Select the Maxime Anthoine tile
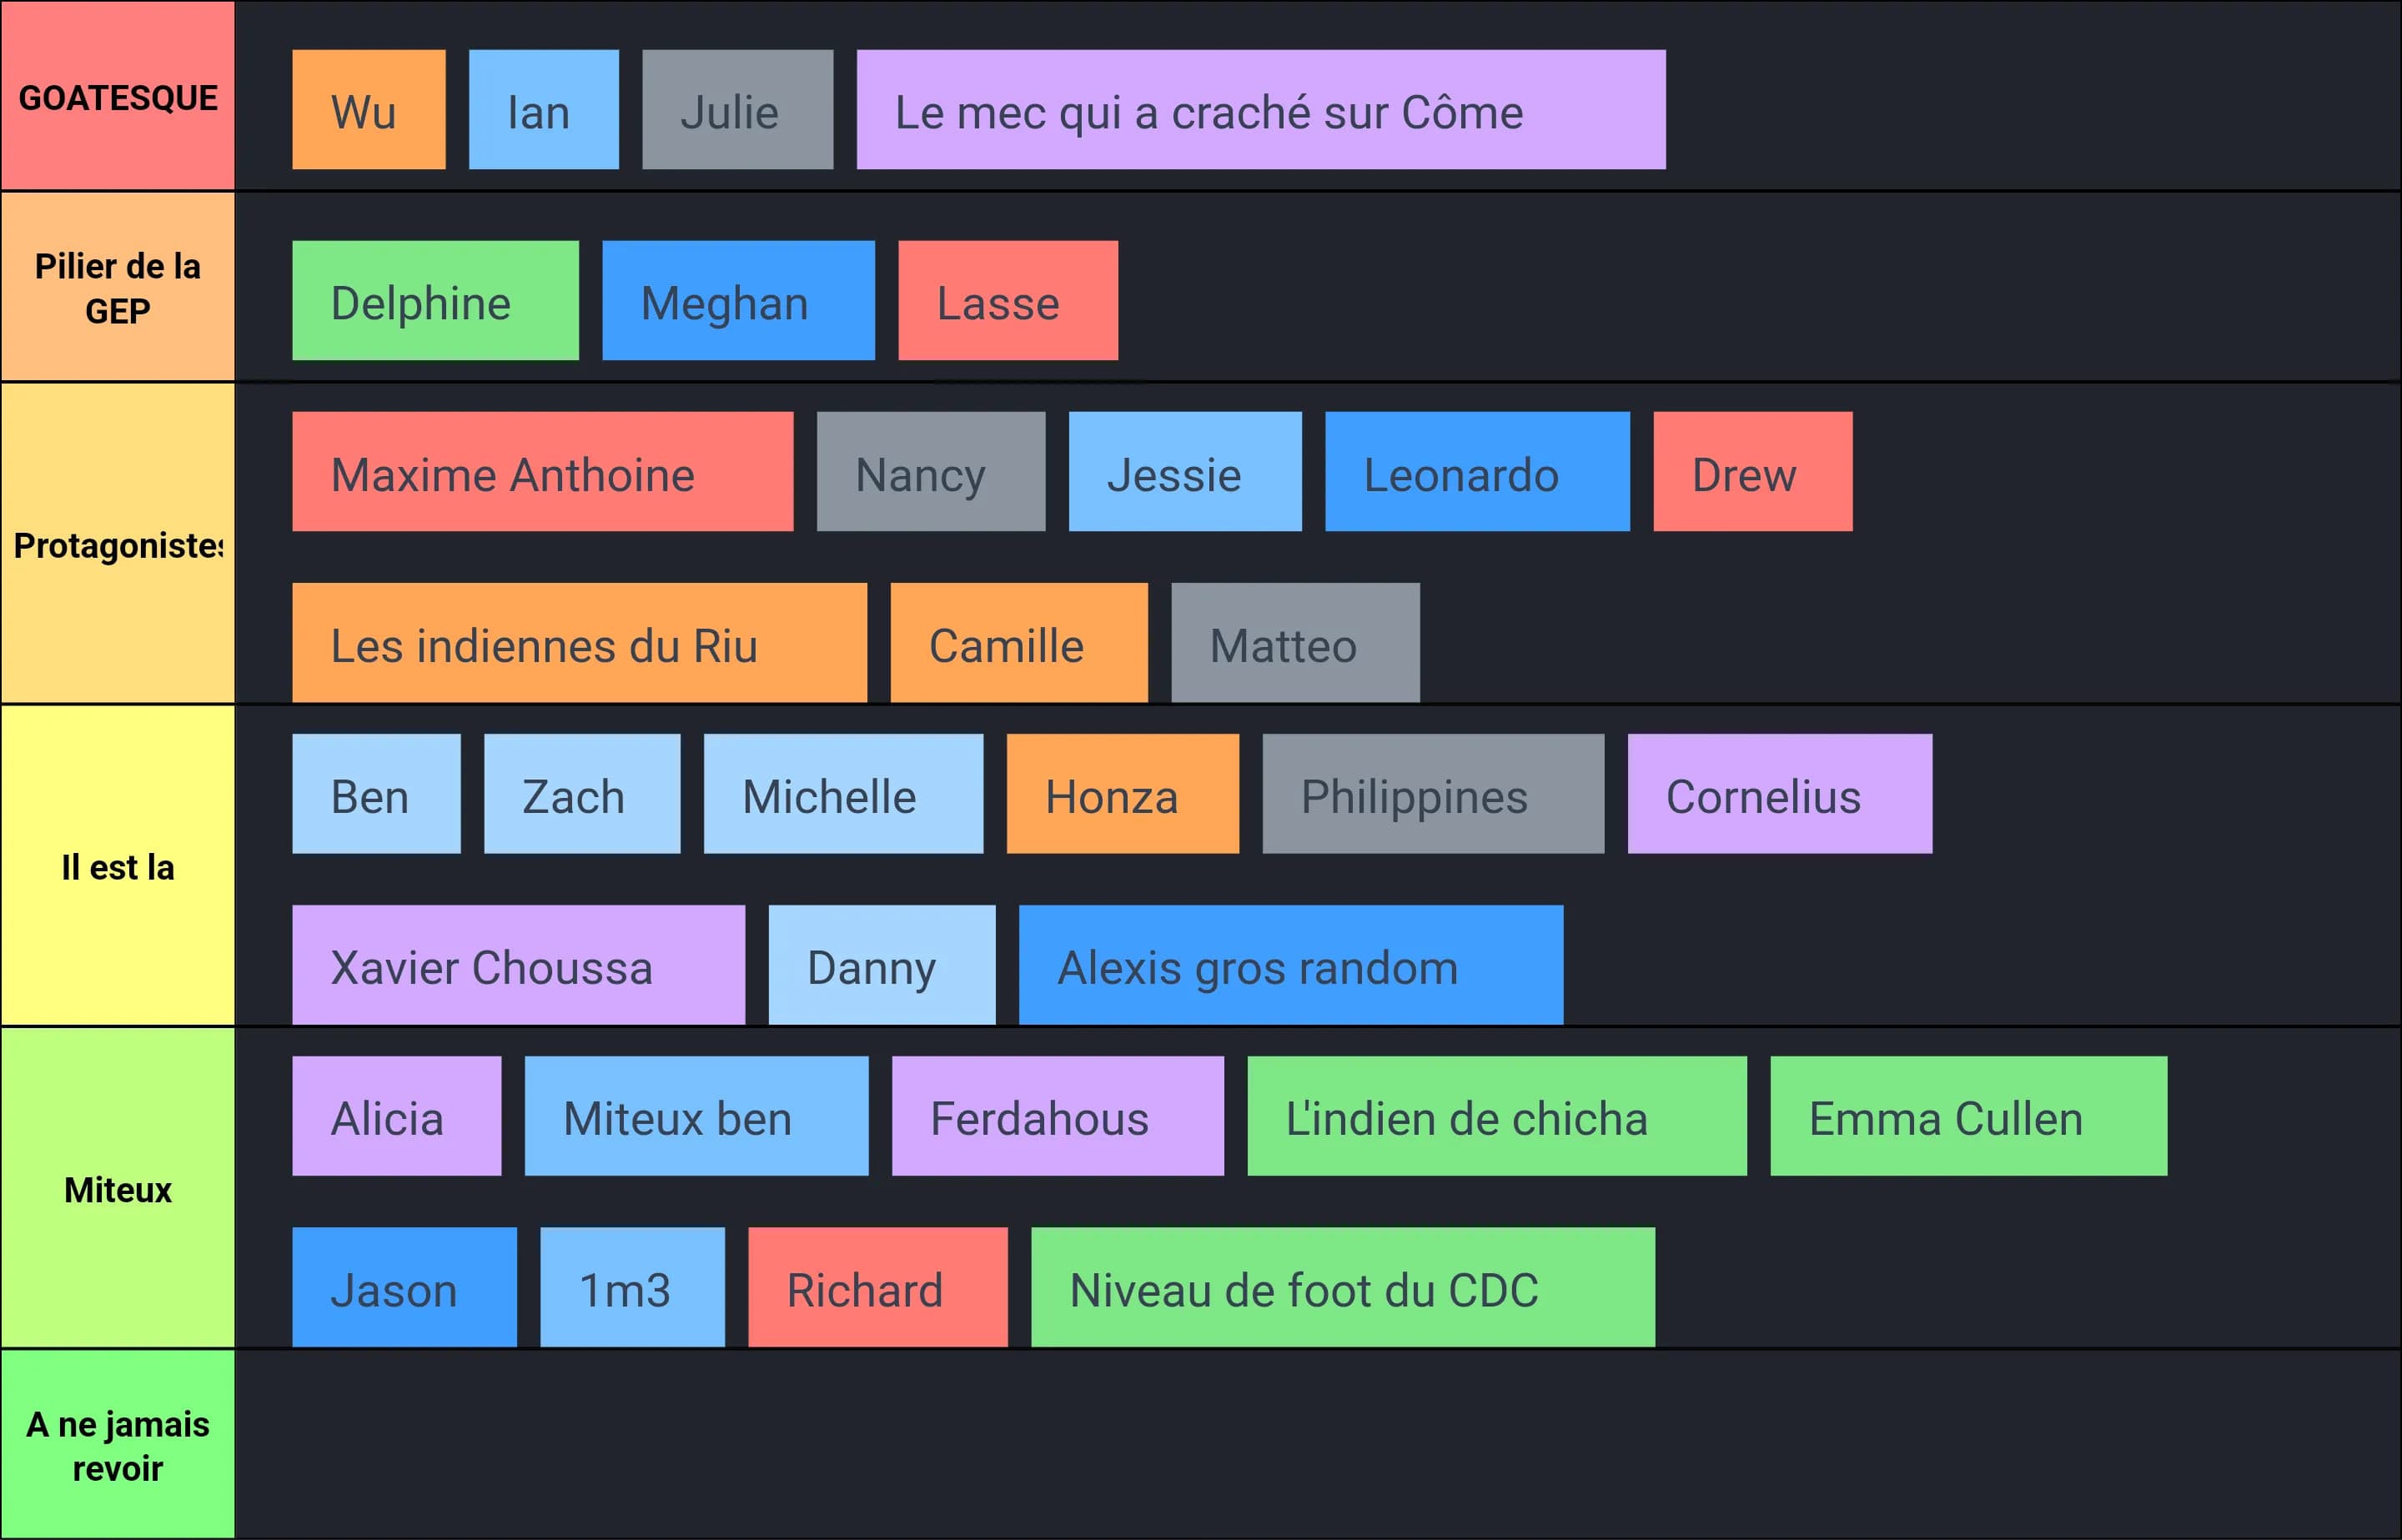The height and width of the screenshot is (1540, 2402). (x=543, y=472)
